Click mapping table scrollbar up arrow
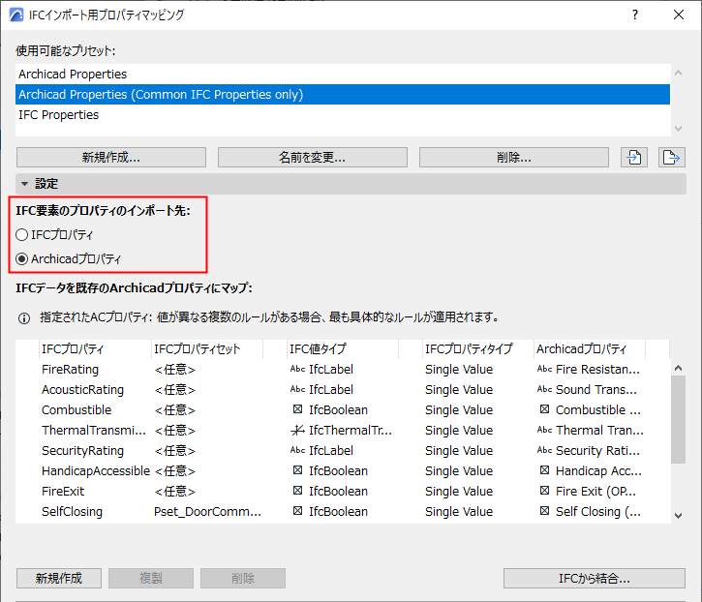The height and width of the screenshot is (602, 702). point(678,368)
